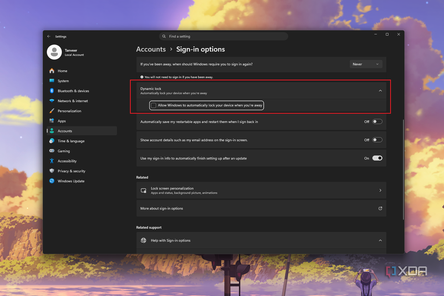Click the System monitor icon
The image size is (444, 296).
tap(52, 81)
